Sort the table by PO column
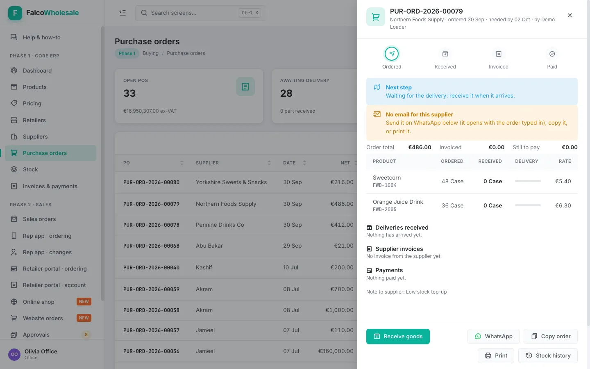 (182, 163)
